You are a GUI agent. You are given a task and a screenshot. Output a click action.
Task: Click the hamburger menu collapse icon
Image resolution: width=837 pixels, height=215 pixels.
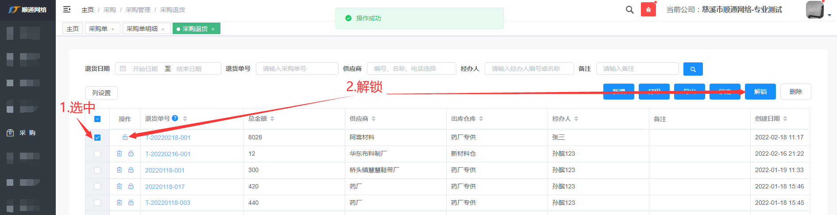pos(67,9)
